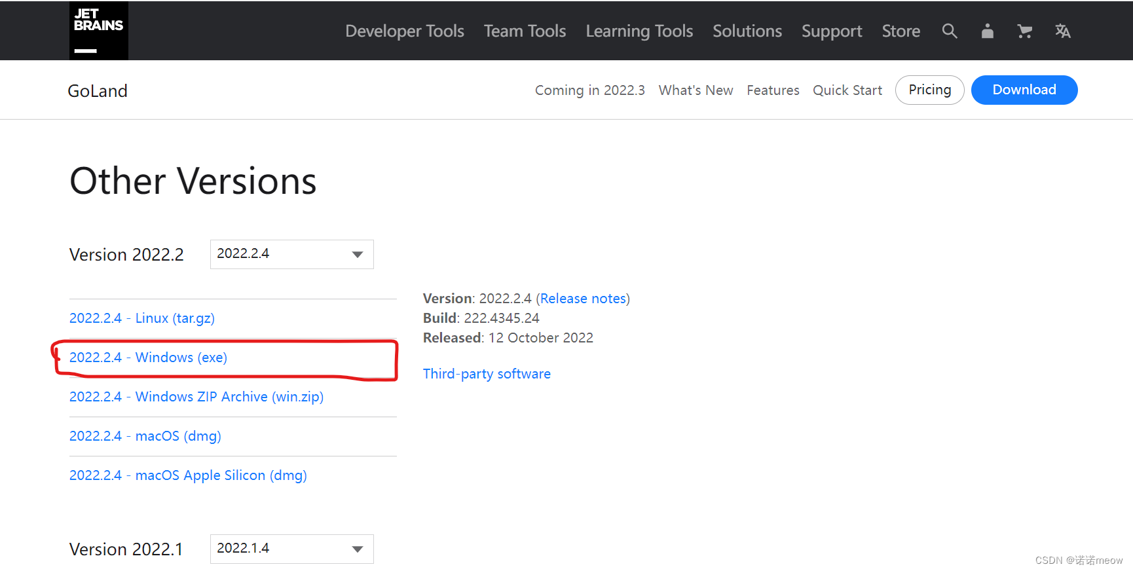Select the Build: 222.4345.24 text

point(481,318)
